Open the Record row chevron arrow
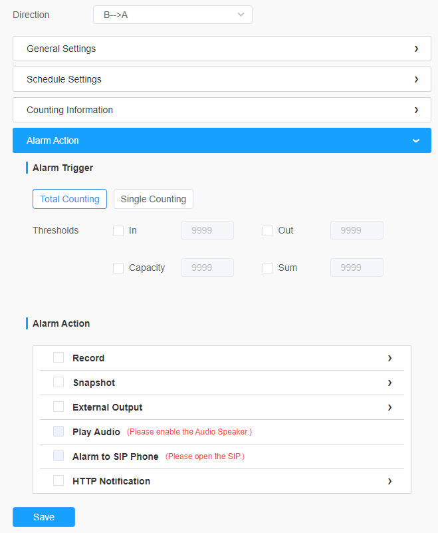 pyautogui.click(x=389, y=358)
